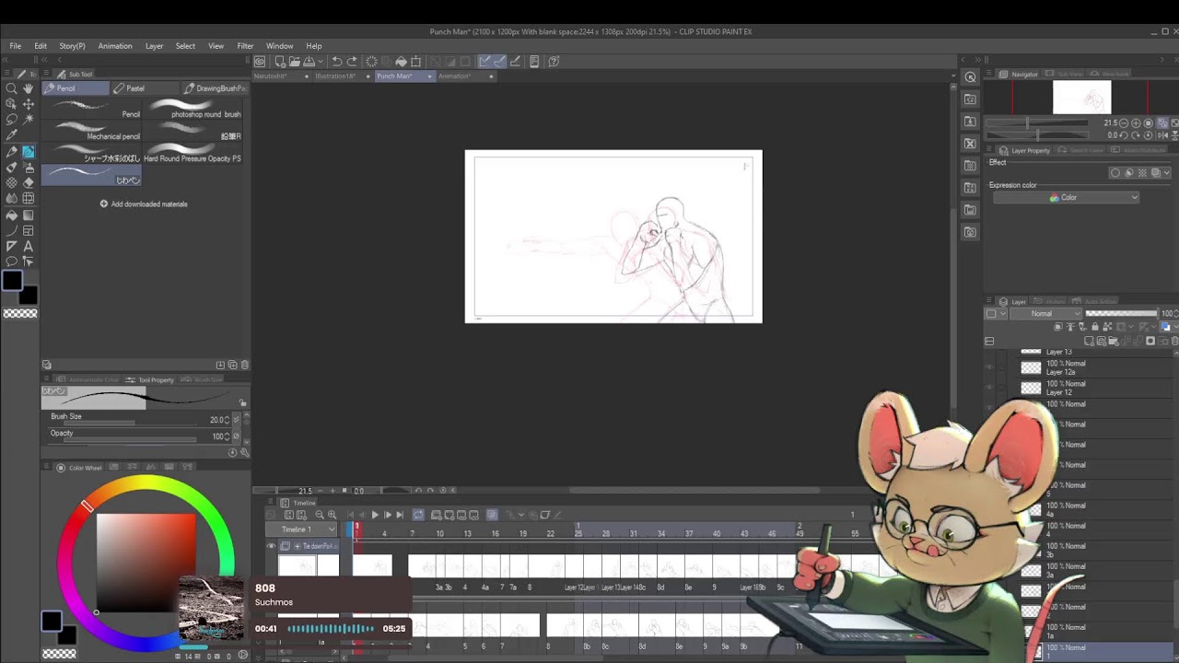Click the color wheel saturation square
Screen dimensions: 1179x663
coord(146,563)
